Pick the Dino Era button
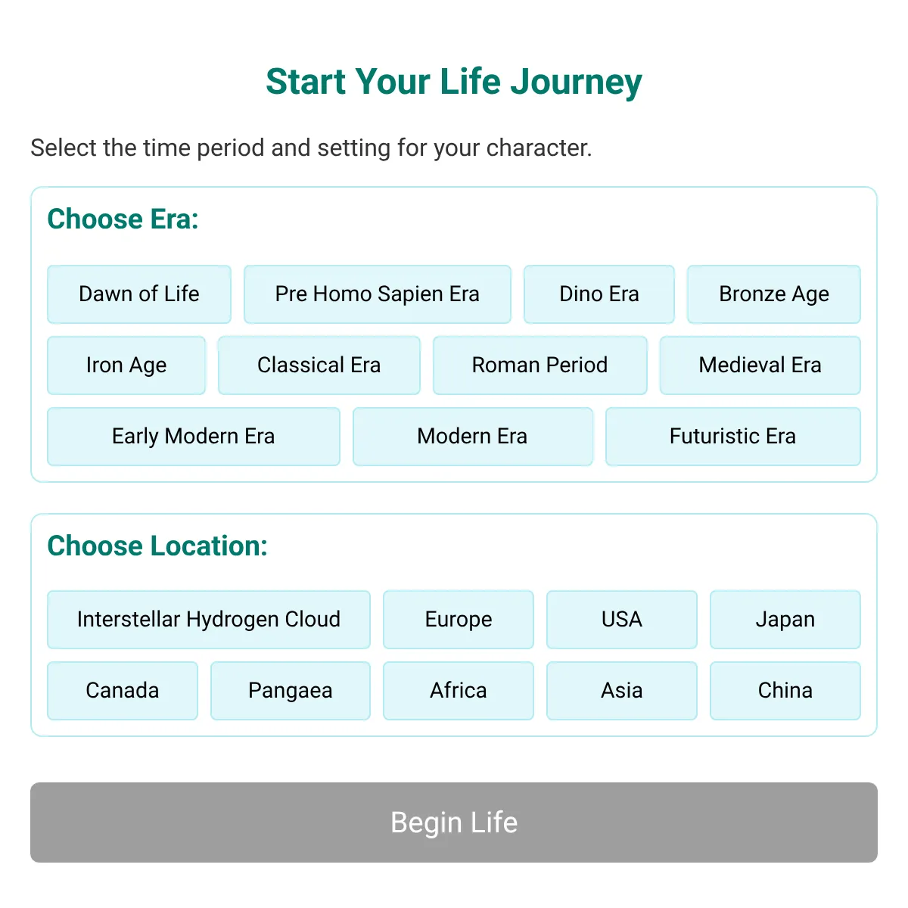 click(x=599, y=294)
